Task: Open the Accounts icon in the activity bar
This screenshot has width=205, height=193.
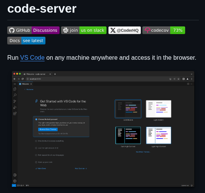Action: 15,175
